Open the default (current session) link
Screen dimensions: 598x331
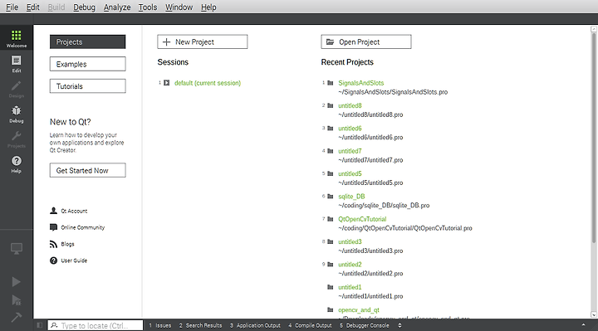pyautogui.click(x=208, y=83)
